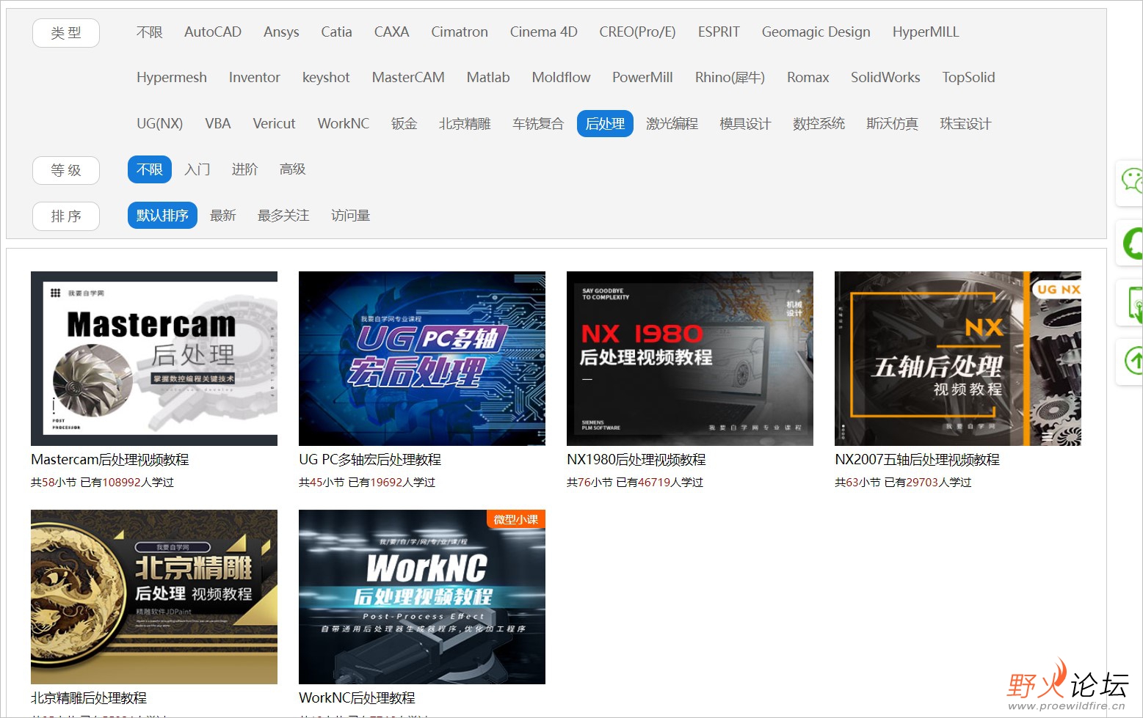Screen dimensions: 1143x718
Task: Pick the ESPRIT category
Action: point(719,32)
